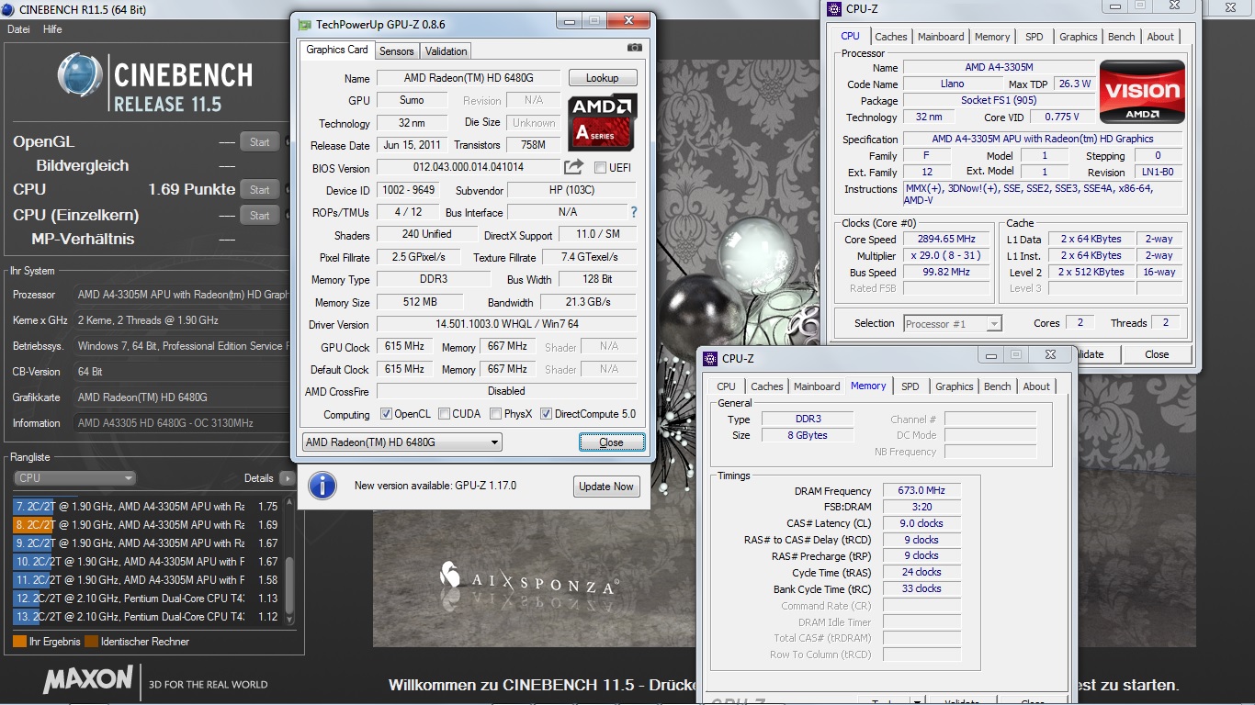Click the Information field in Ihr System
The image size is (1255, 705).
[181, 423]
